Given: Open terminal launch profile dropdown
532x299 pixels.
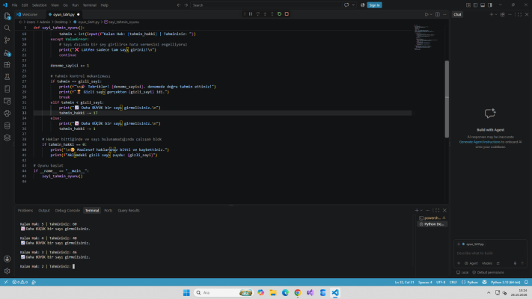Looking at the screenshot, I should tap(421, 211).
